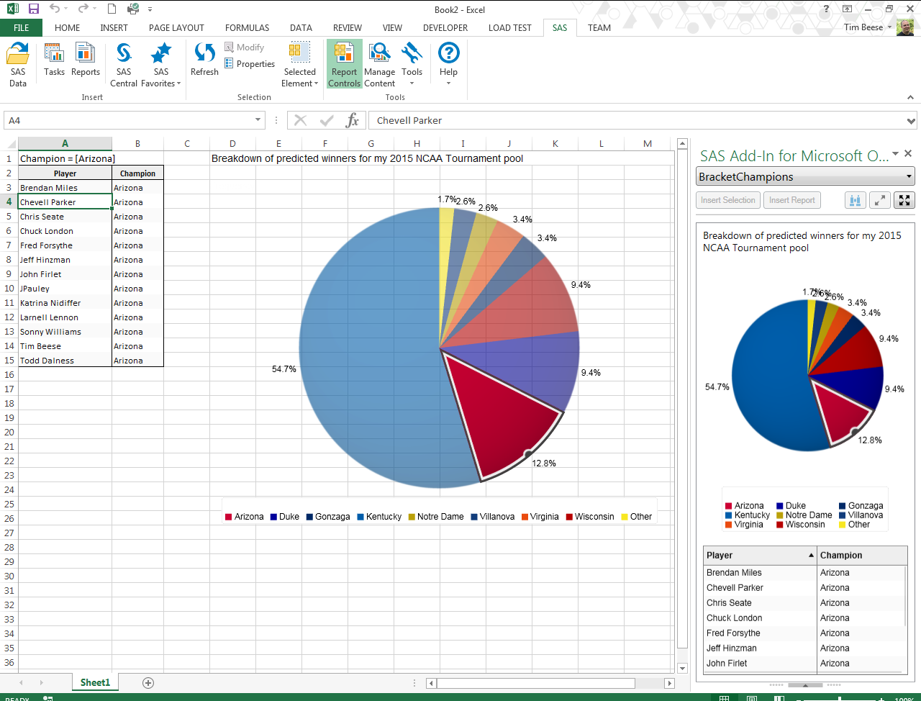This screenshot has width=921, height=701.
Task: Select column A header
Action: point(65,143)
